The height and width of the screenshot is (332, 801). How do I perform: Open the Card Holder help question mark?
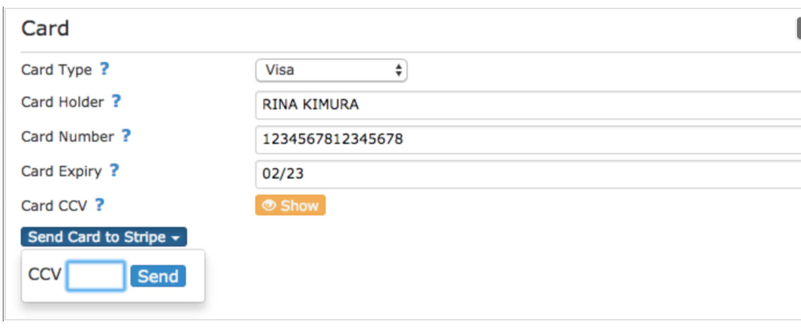pyautogui.click(x=116, y=101)
